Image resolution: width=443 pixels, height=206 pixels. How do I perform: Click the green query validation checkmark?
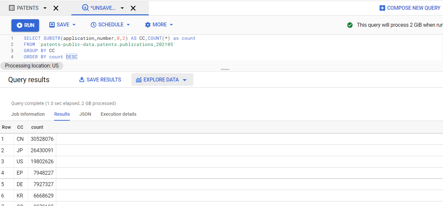point(350,24)
